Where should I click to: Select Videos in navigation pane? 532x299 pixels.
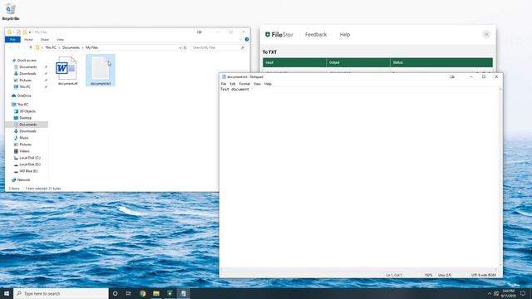tap(24, 151)
